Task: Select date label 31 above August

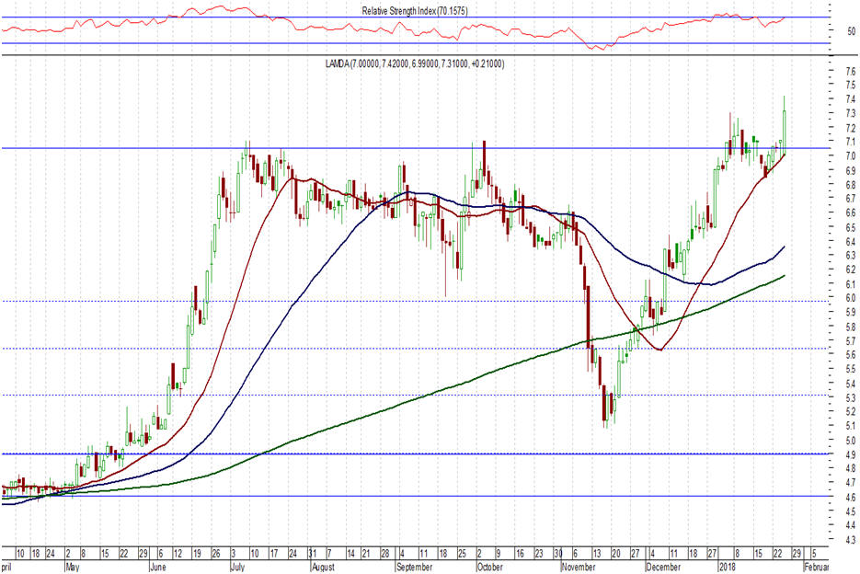Action: click(312, 553)
